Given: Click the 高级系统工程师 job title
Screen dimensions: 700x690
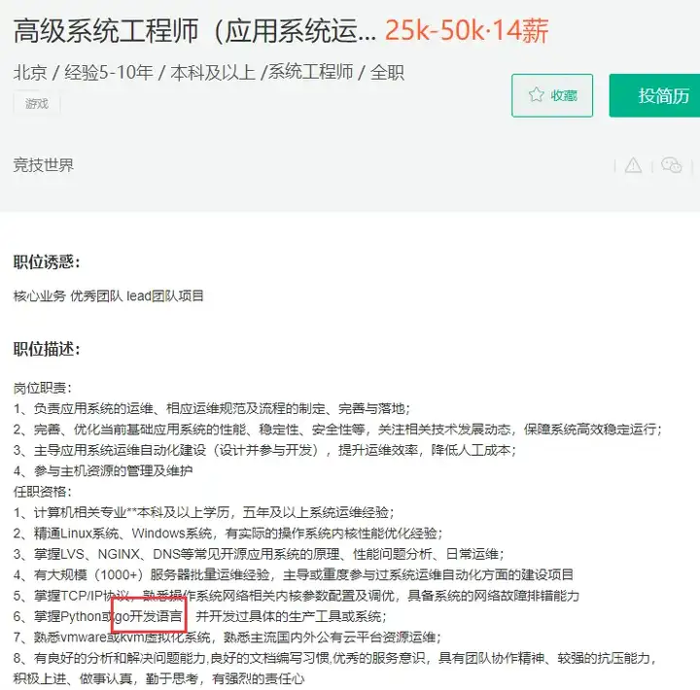Looking at the screenshot, I should point(195,31).
